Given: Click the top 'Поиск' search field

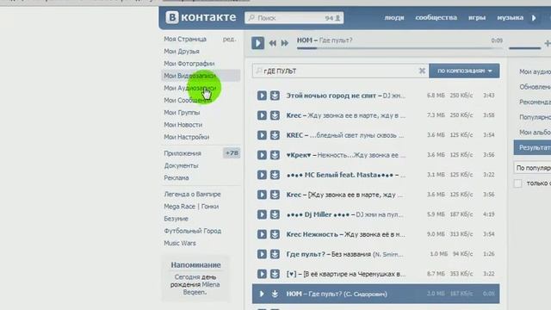Looking at the screenshot, I should 294,17.
